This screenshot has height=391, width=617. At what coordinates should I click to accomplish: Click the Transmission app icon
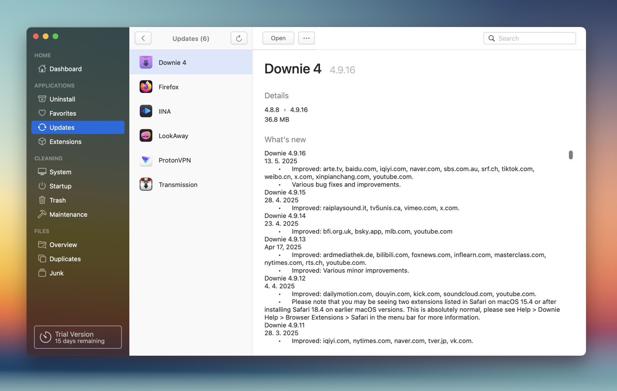coord(146,184)
